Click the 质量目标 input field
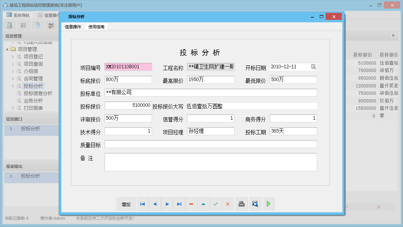The image size is (403, 227). (x=211, y=144)
